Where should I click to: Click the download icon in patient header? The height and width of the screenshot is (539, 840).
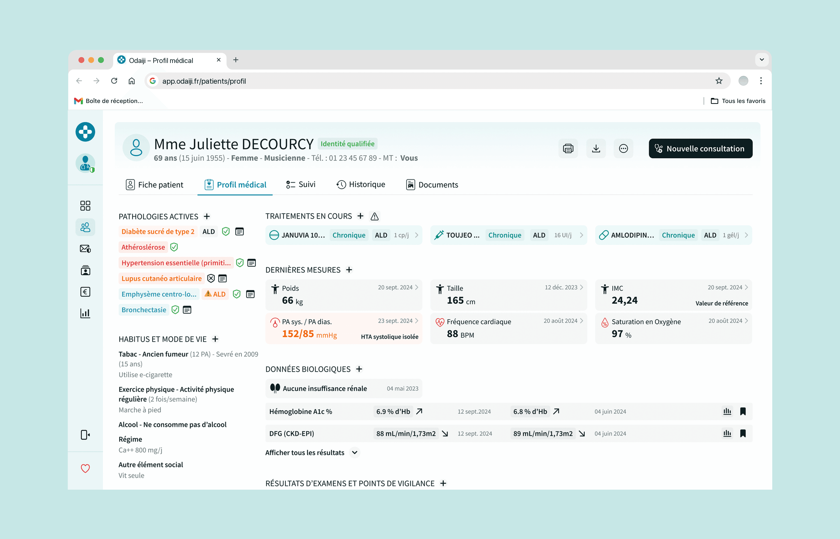click(596, 149)
